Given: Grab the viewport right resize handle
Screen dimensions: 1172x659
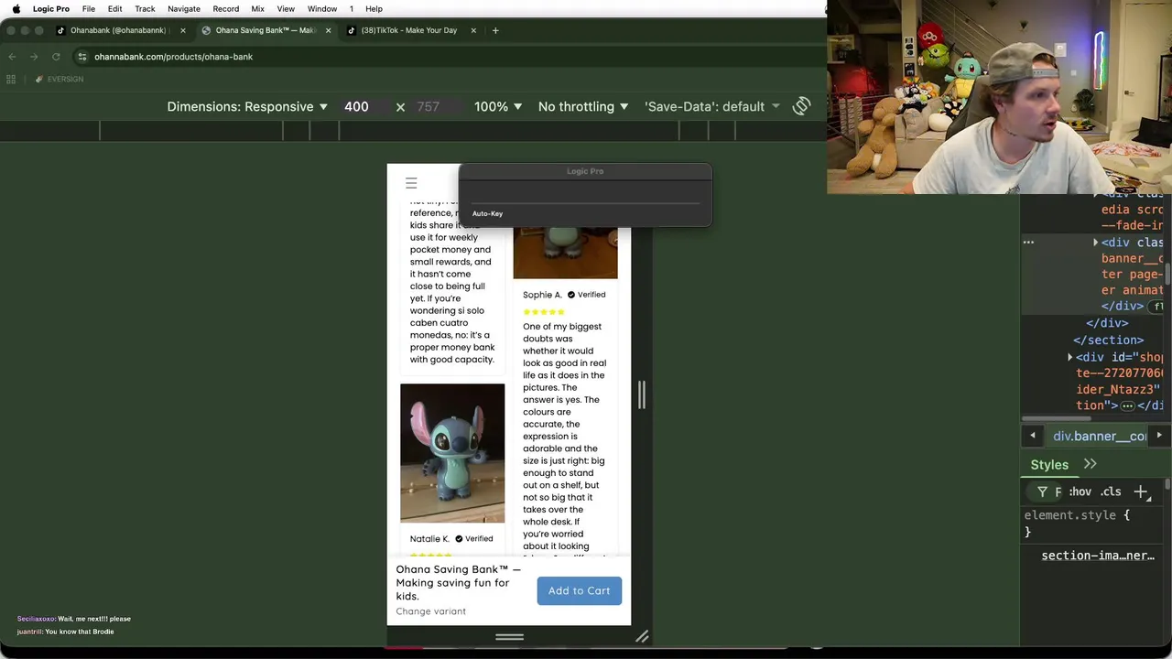Looking at the screenshot, I should [x=642, y=395].
